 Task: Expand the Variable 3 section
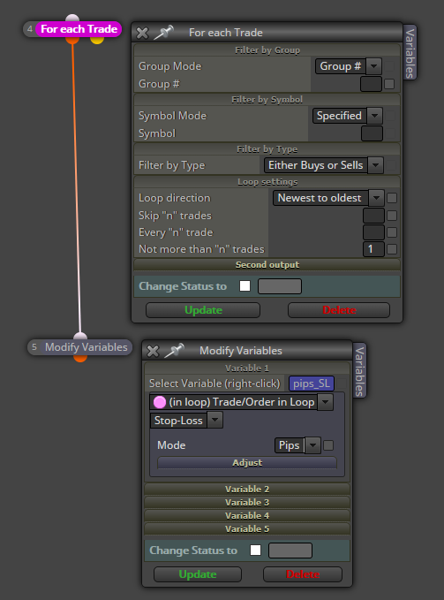click(247, 503)
